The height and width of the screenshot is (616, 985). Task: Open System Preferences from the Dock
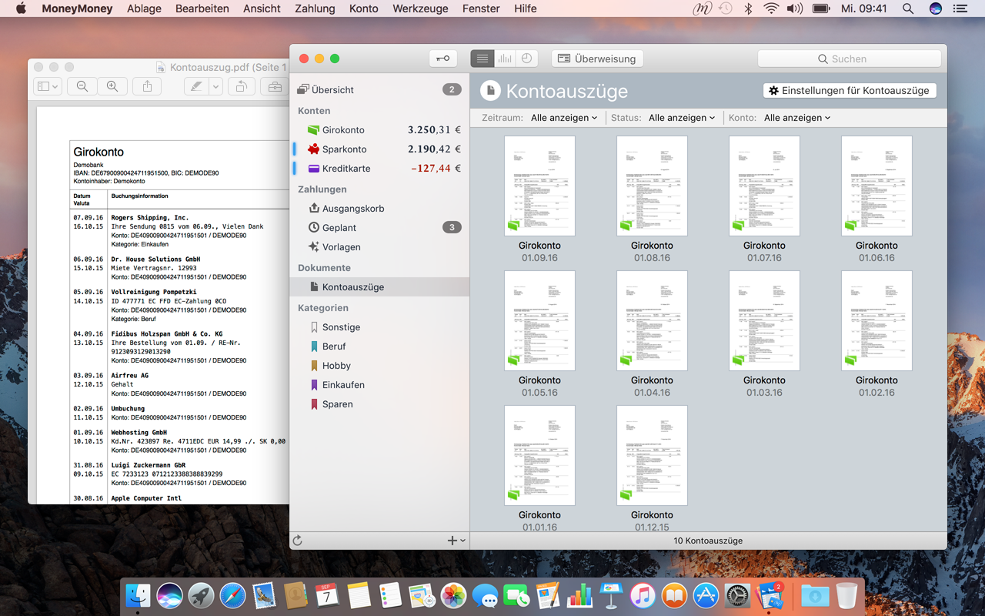pyautogui.click(x=737, y=595)
